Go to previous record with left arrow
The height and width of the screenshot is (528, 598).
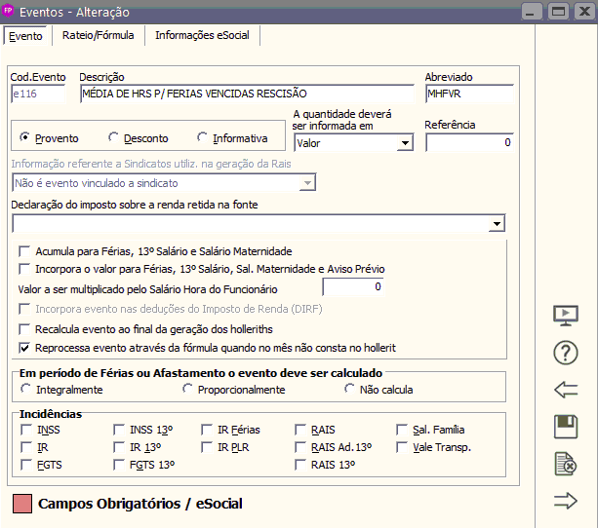(566, 390)
